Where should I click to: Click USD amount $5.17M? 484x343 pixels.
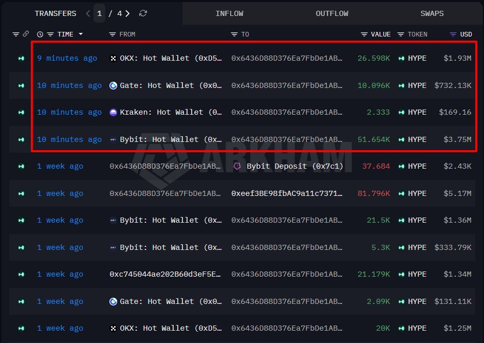457,193
